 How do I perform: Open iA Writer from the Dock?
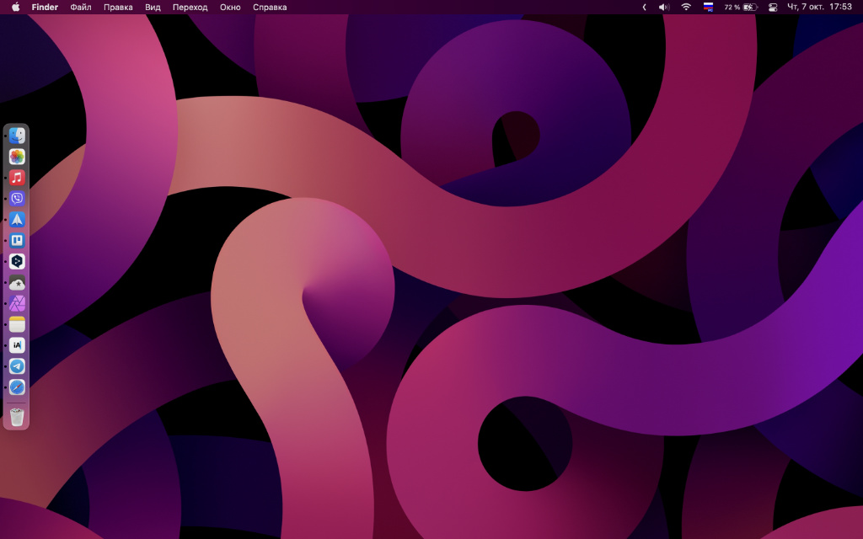pyautogui.click(x=17, y=345)
